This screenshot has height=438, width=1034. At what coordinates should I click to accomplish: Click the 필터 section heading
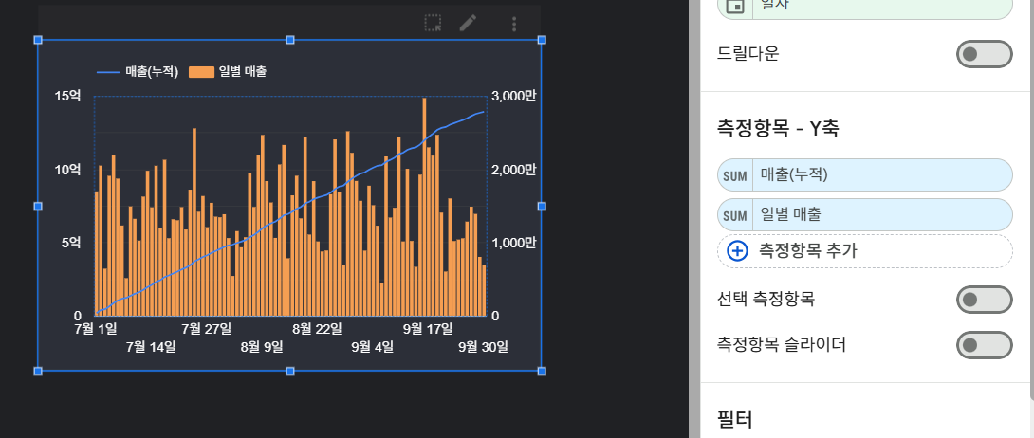pyautogui.click(x=734, y=419)
